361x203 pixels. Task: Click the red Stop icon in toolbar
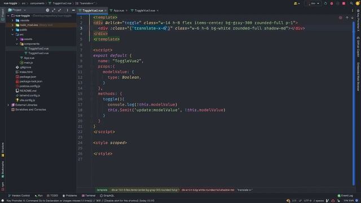pos(344,3)
